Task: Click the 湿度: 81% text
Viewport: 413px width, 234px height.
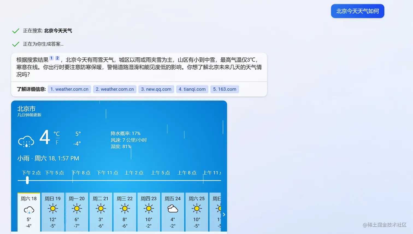Action: [x=121, y=147]
